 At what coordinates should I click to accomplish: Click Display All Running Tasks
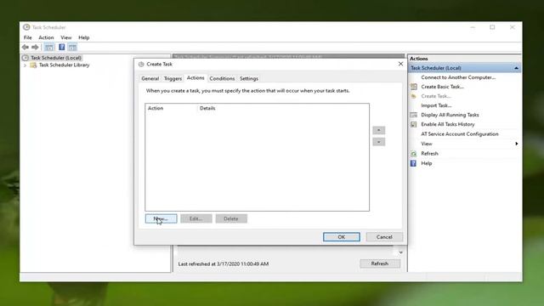(450, 115)
